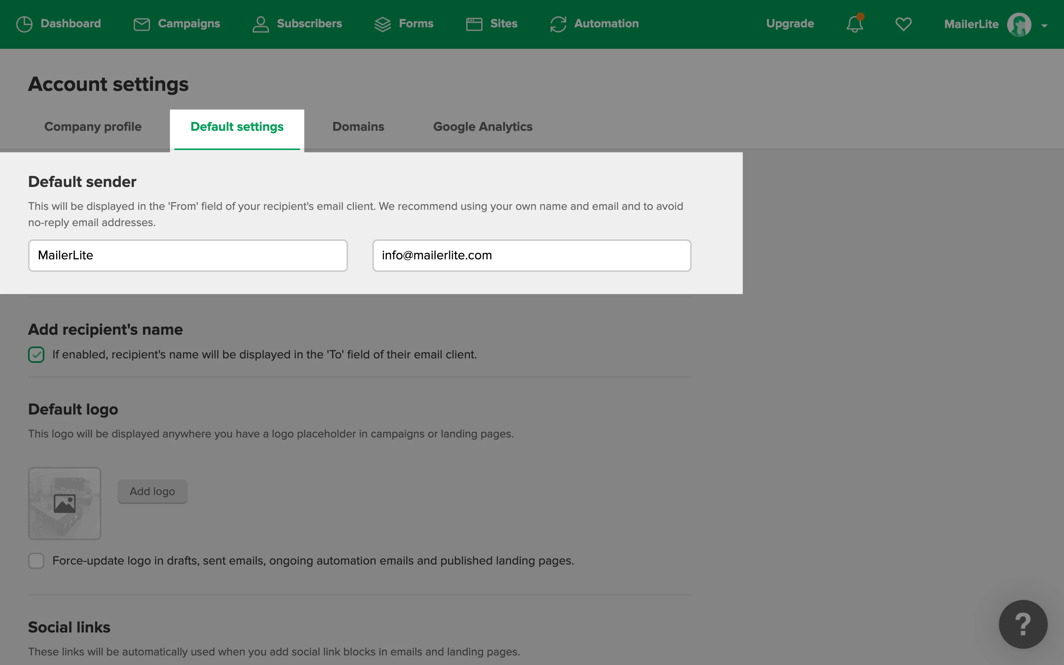Click the Dashboard clock icon
Image resolution: width=1064 pixels, height=665 pixels.
click(x=24, y=24)
